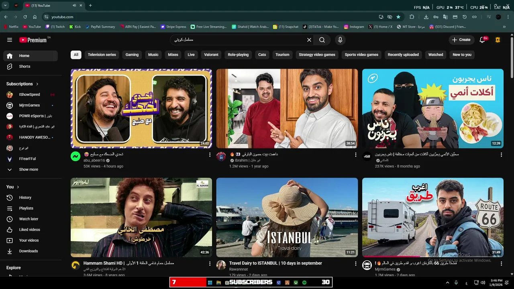Open Windows Start button in taskbar
Screen dimensions: 514x289
coord(210,283)
